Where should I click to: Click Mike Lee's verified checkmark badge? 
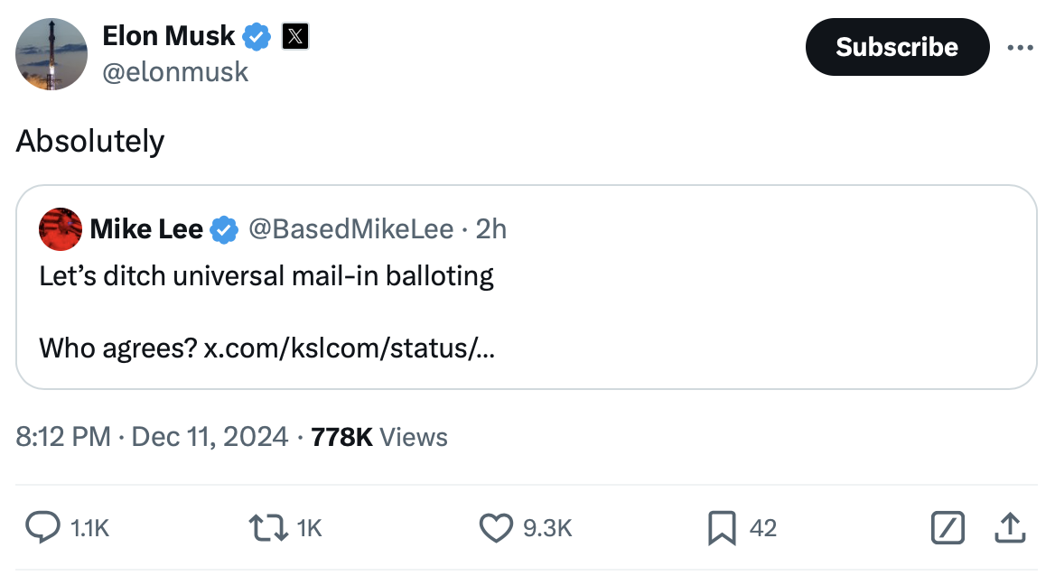click(x=224, y=230)
